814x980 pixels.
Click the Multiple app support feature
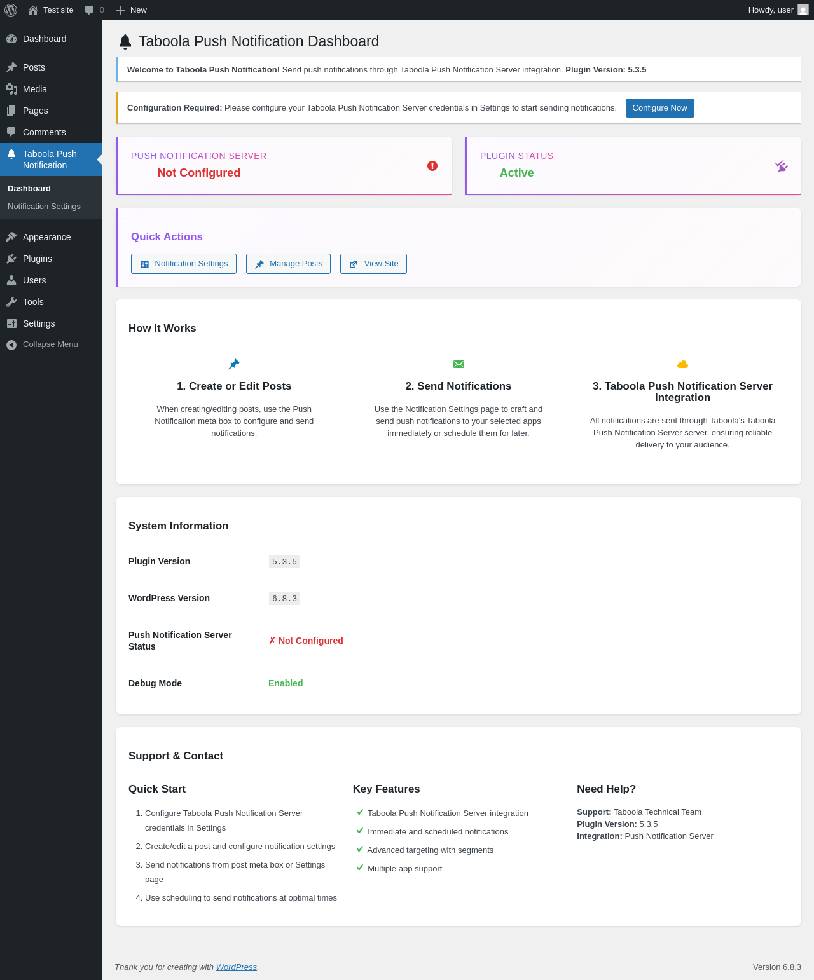click(x=404, y=869)
